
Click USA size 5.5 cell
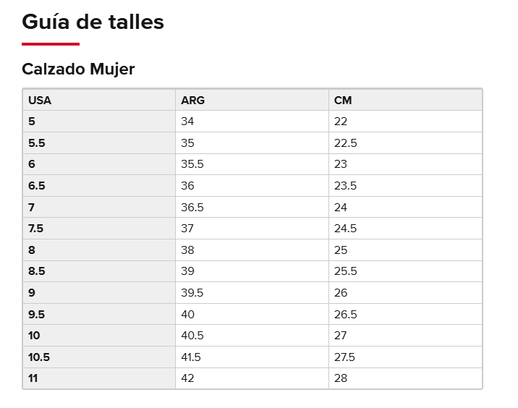point(99,143)
